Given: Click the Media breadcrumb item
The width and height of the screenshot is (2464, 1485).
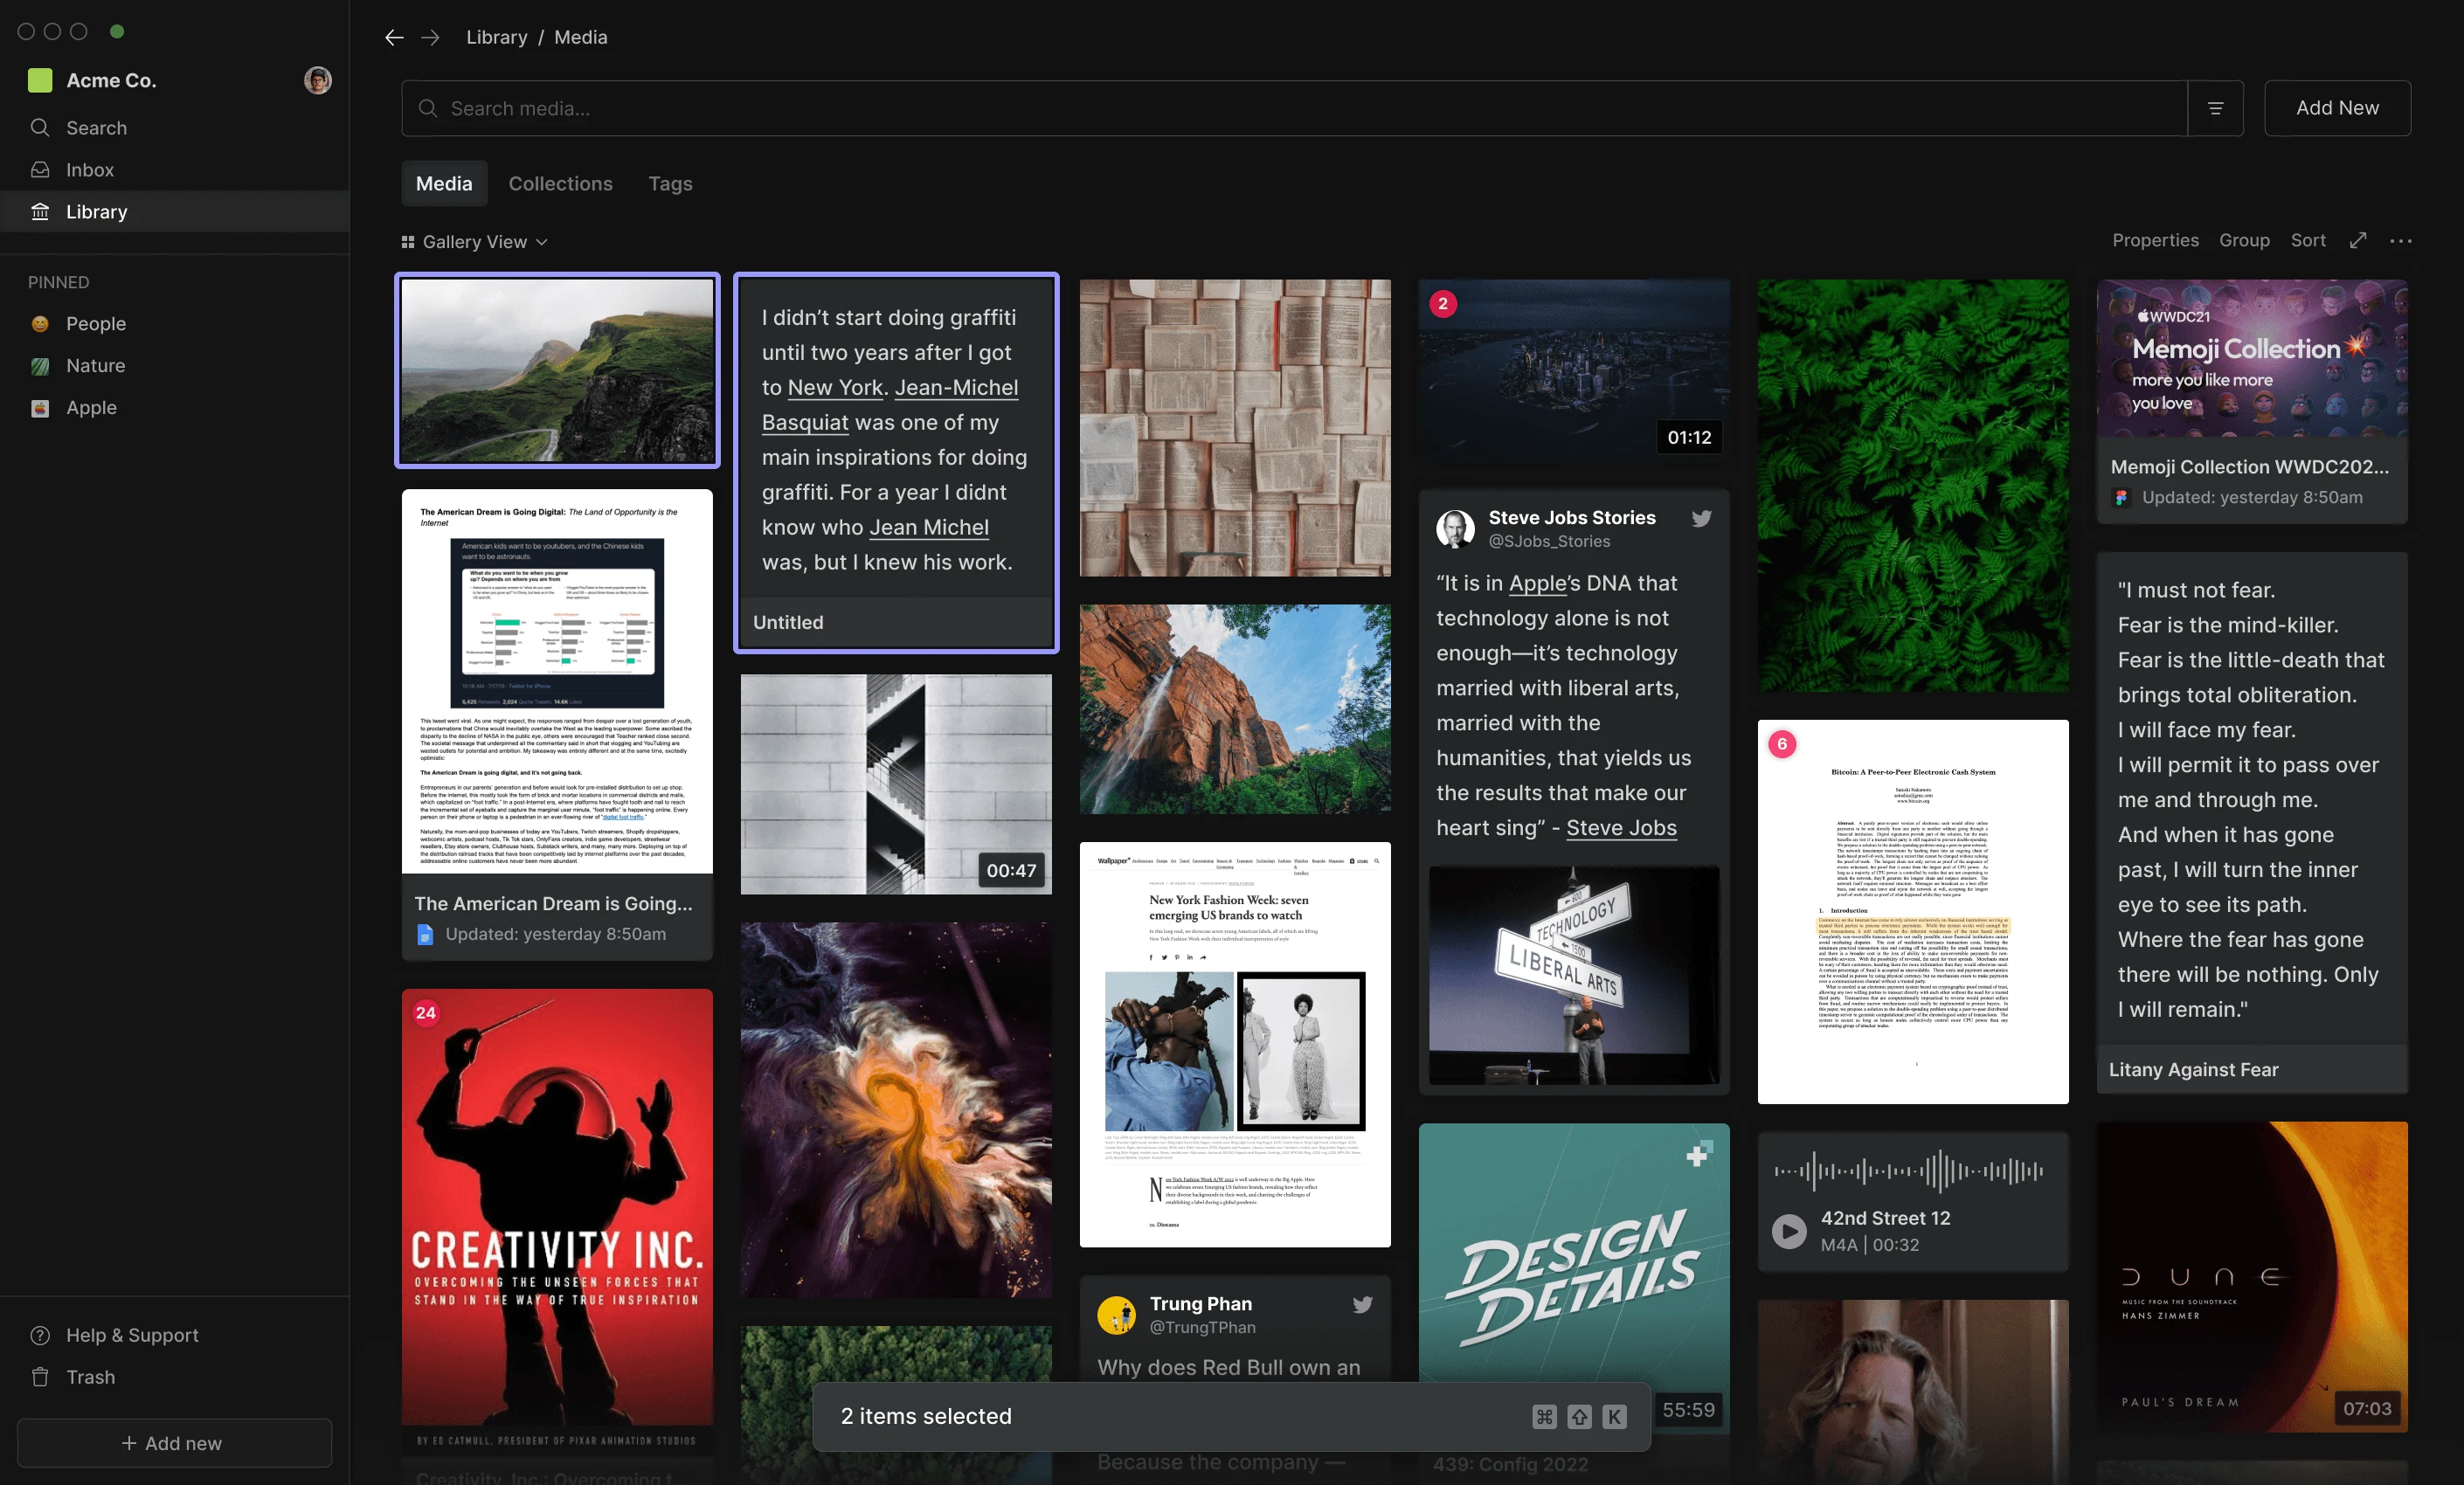Looking at the screenshot, I should pyautogui.click(x=580, y=37).
